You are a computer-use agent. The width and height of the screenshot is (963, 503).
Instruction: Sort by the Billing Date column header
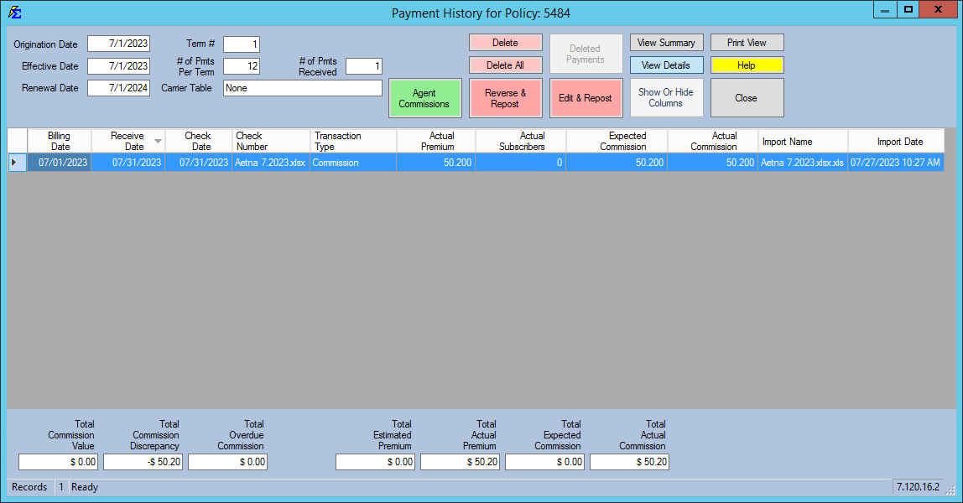tap(59, 141)
